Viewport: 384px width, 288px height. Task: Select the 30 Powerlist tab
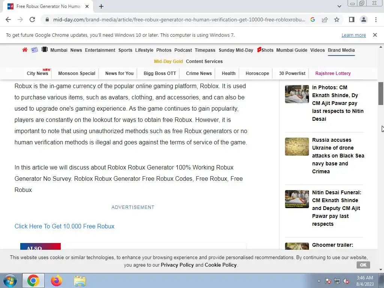[x=292, y=73]
